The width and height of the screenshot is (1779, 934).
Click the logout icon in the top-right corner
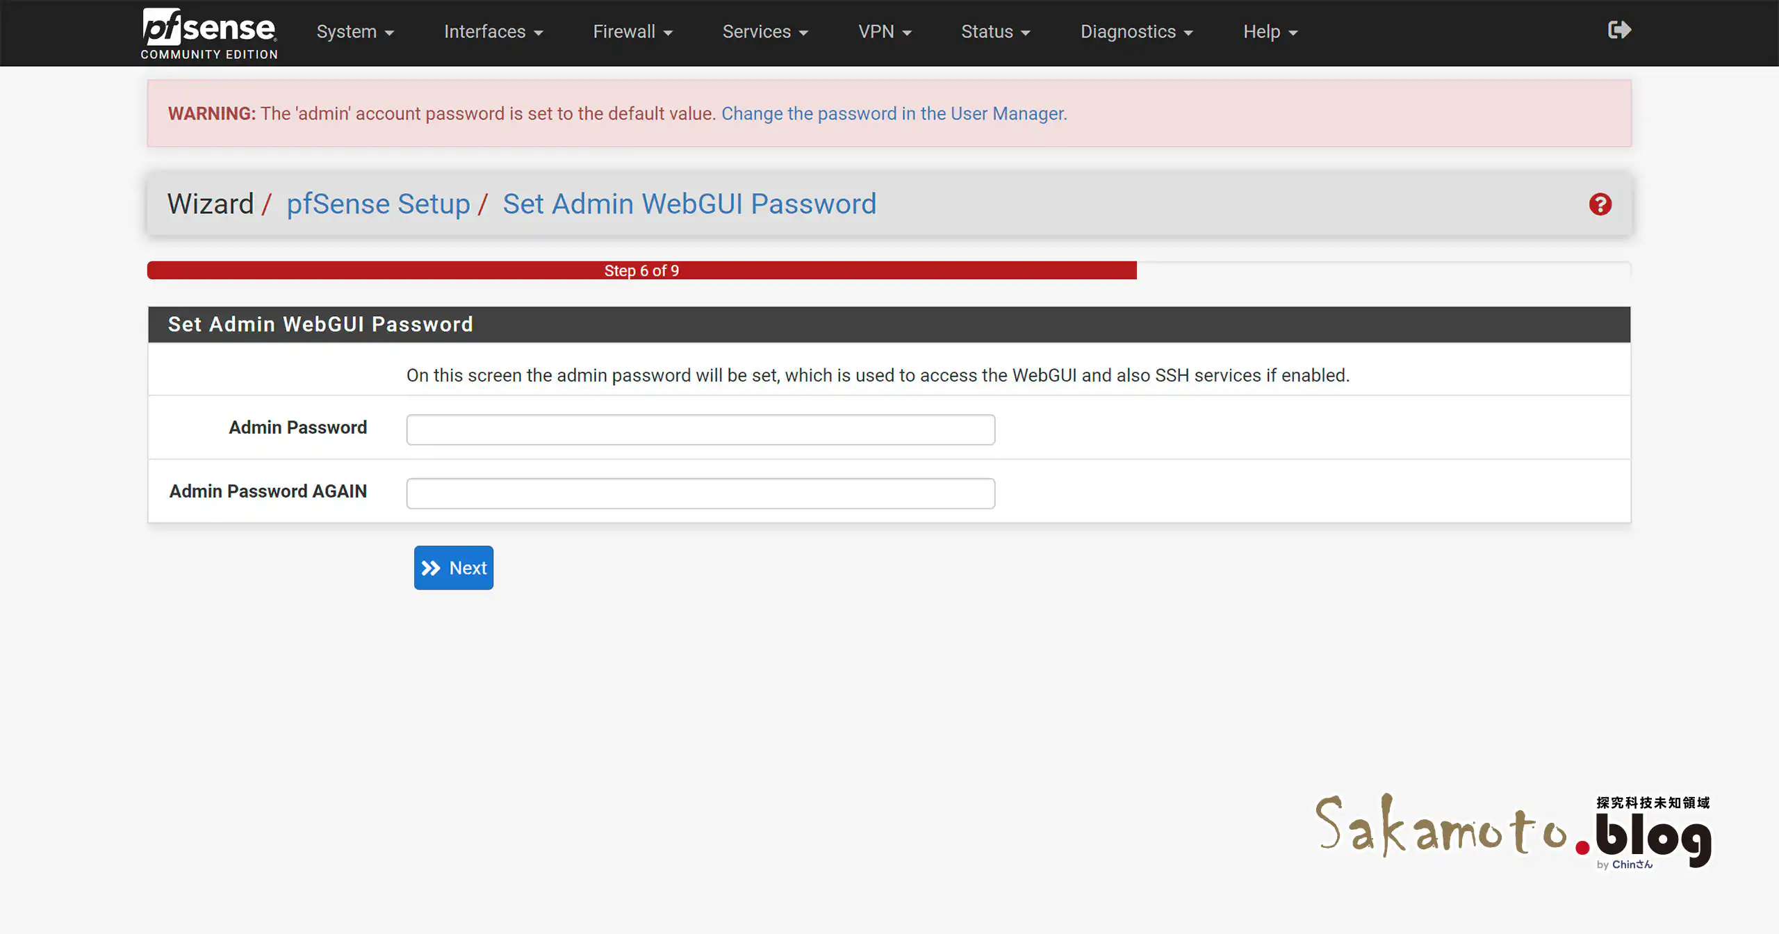(1619, 29)
